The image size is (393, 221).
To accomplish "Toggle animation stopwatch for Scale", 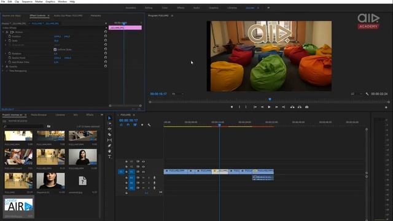I will pyautogui.click(x=10, y=41).
